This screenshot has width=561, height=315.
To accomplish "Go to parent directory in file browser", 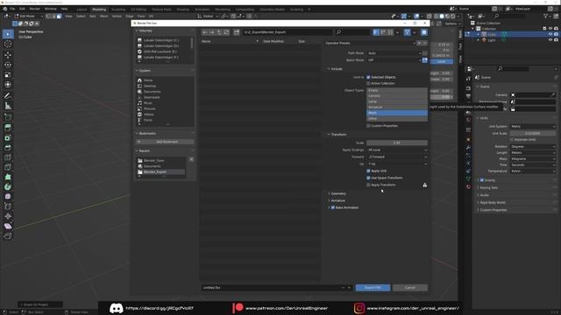I will point(219,32).
